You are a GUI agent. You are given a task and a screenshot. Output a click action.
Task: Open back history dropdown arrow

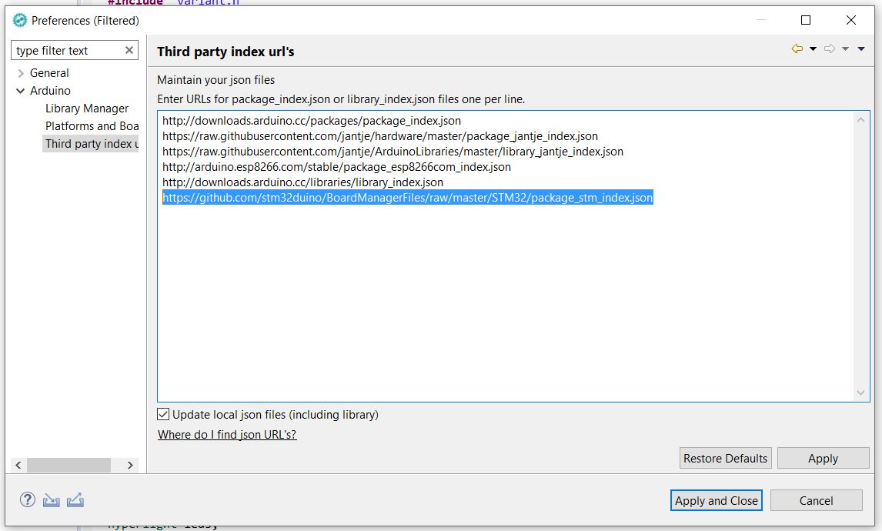click(x=813, y=49)
